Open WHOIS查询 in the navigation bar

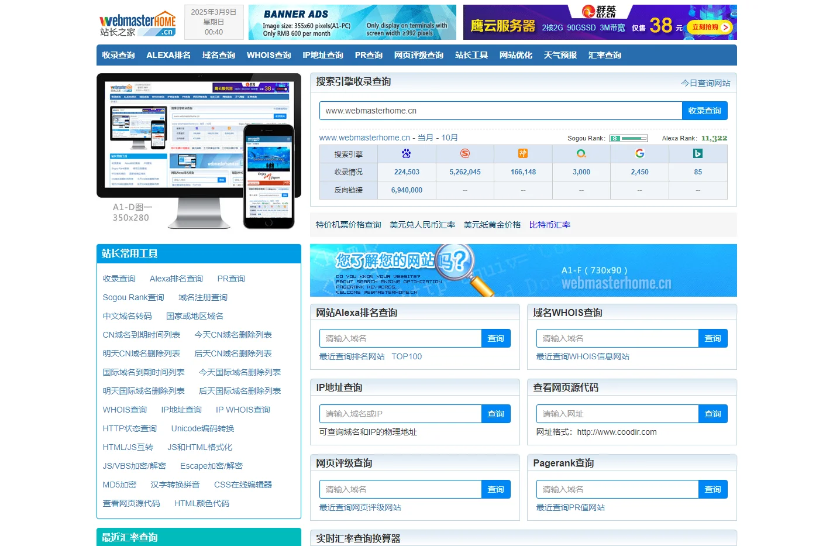[269, 55]
